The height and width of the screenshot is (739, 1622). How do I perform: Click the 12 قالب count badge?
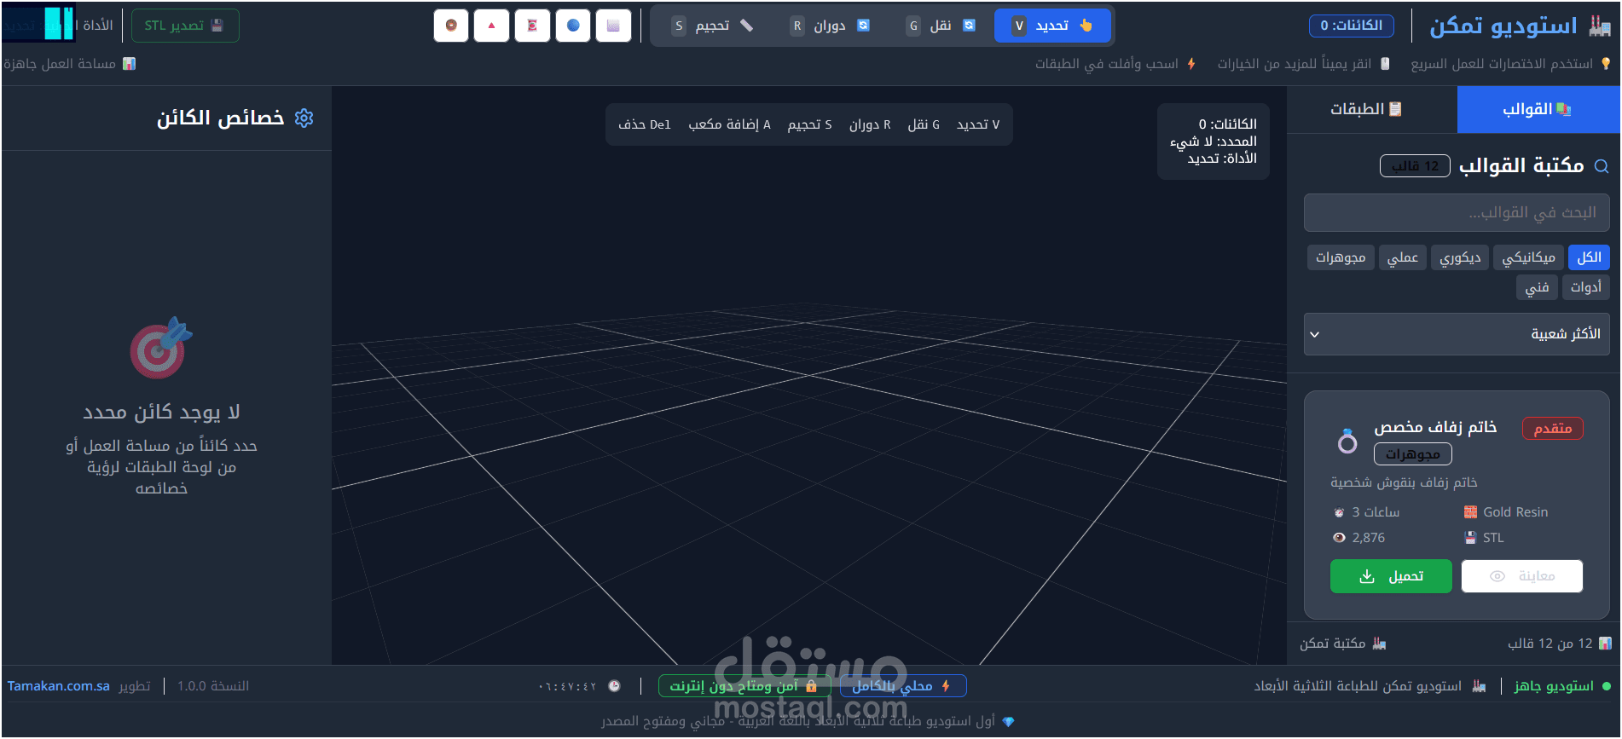click(1415, 166)
